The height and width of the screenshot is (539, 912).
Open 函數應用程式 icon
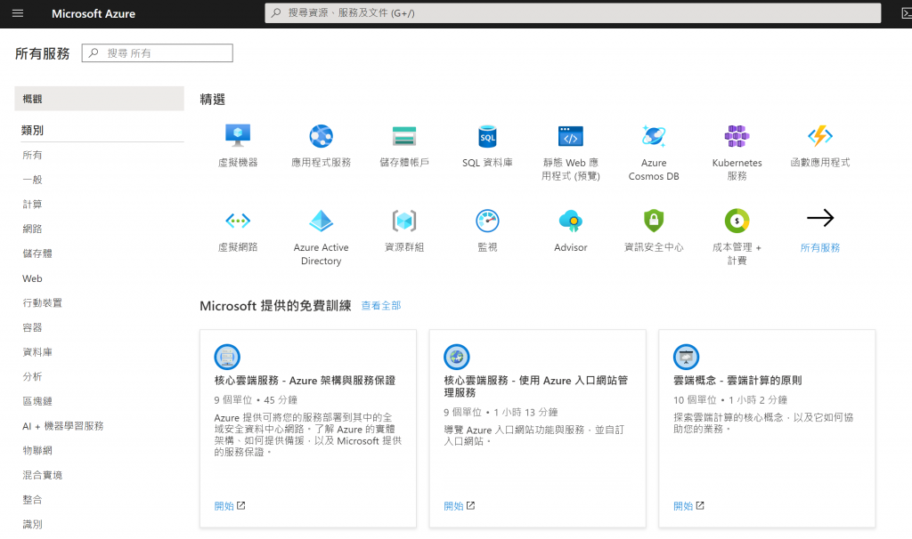(x=820, y=136)
